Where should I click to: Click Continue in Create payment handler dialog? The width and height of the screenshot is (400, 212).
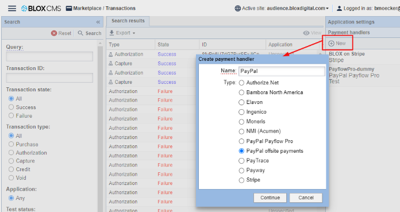click(x=270, y=198)
